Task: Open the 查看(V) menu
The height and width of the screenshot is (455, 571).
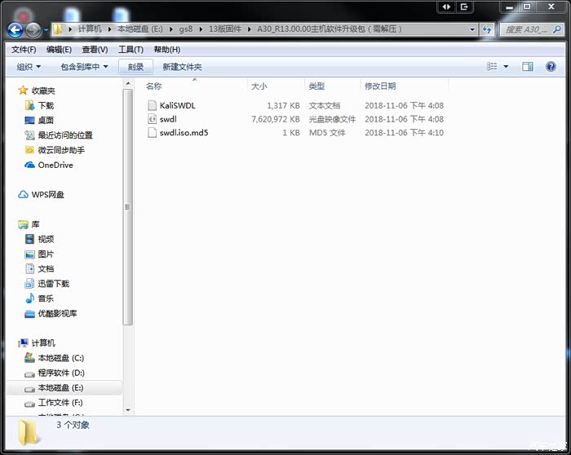Action: [95, 50]
